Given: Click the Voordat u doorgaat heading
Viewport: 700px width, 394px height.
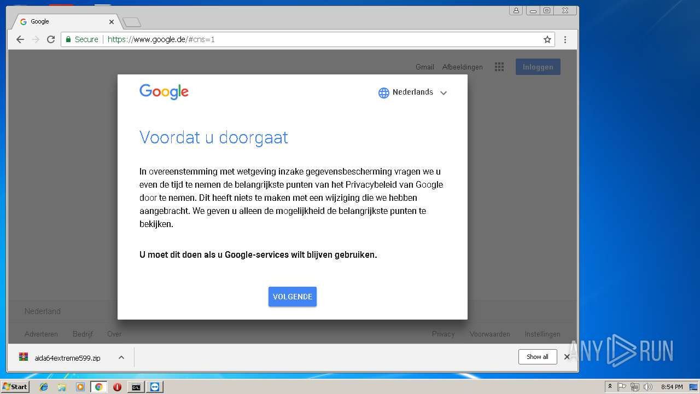Looking at the screenshot, I should click(x=214, y=137).
